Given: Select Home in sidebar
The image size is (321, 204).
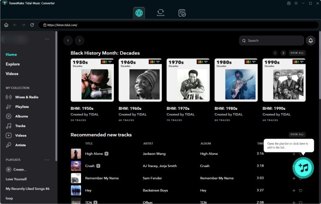Looking at the screenshot, I should click(x=11, y=54).
